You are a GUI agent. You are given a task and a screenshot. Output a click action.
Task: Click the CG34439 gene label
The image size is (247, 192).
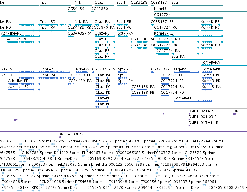pyautogui.click(x=76, y=8)
